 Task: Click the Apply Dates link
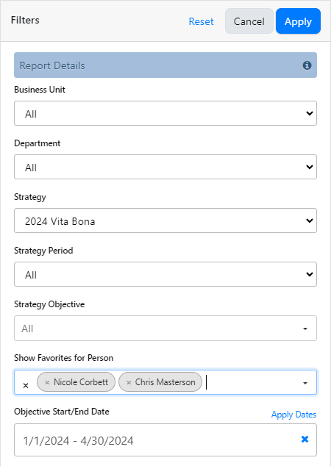[x=293, y=415]
